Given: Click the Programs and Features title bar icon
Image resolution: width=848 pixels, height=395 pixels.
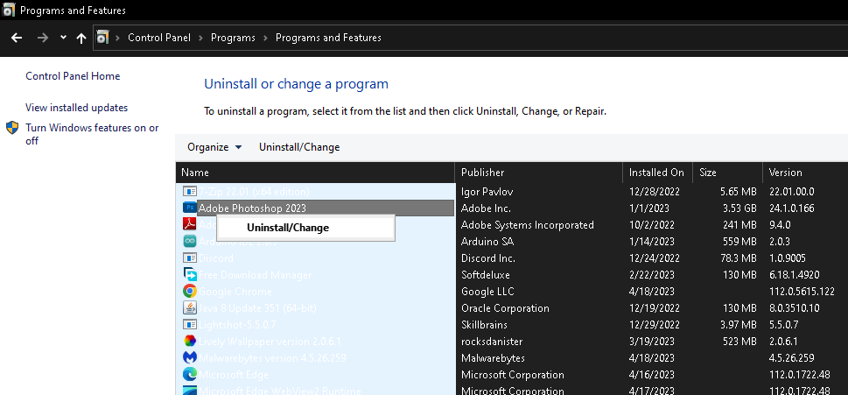Looking at the screenshot, I should point(10,11).
